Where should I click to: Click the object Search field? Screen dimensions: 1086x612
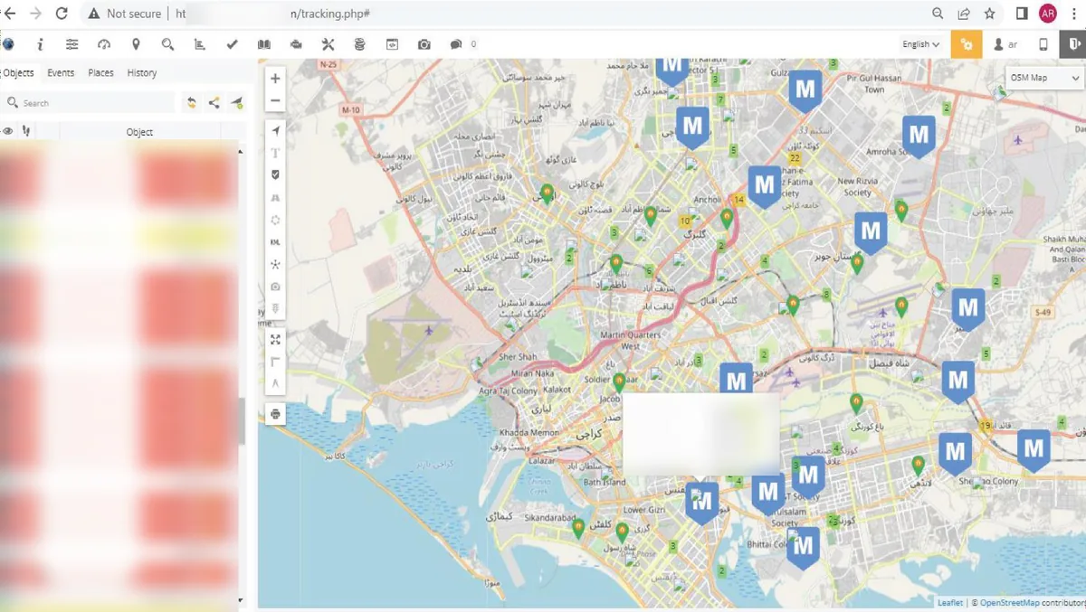coord(89,103)
